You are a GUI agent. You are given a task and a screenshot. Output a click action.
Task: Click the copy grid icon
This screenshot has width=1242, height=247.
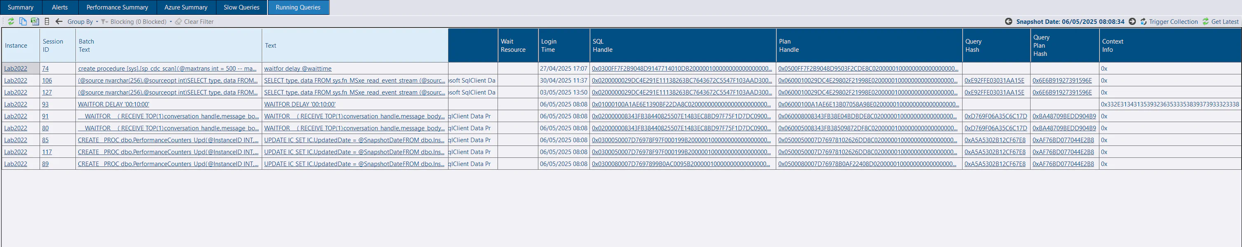tap(23, 22)
